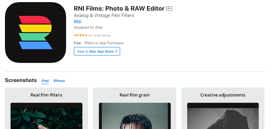The width and height of the screenshot is (271, 129).
Task: Click the RNI Films app icon
Action: pos(35,32)
